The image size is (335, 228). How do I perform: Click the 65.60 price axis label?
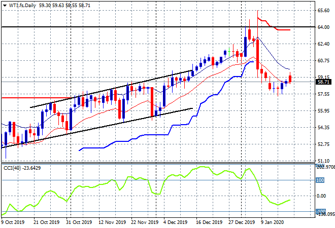pos(323,11)
